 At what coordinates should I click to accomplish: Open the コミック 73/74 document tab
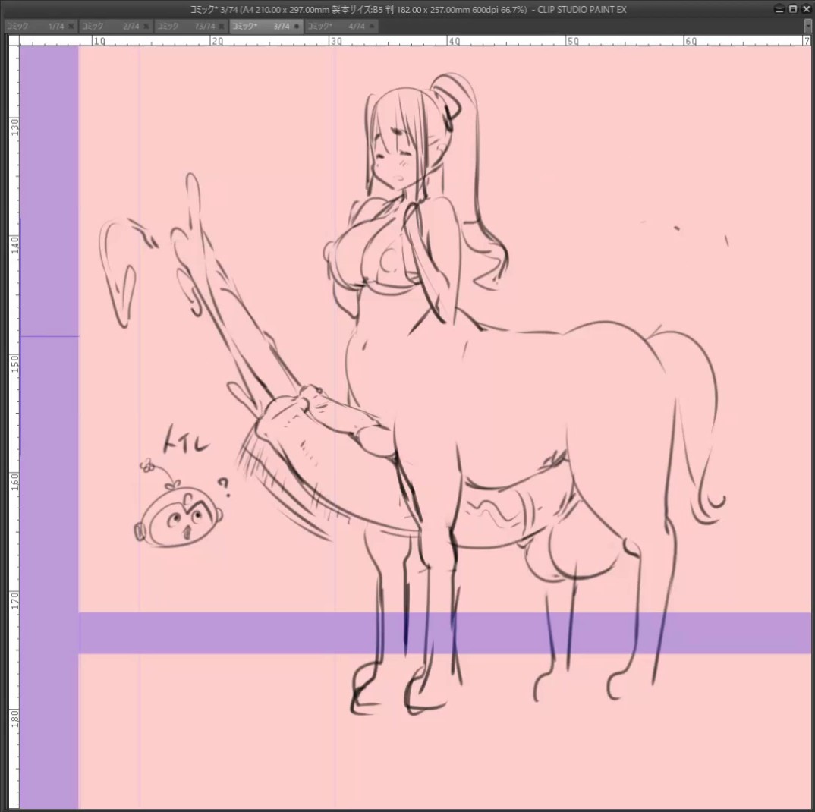click(190, 26)
